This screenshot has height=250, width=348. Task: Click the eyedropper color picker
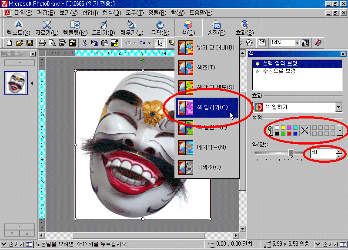coord(270,130)
